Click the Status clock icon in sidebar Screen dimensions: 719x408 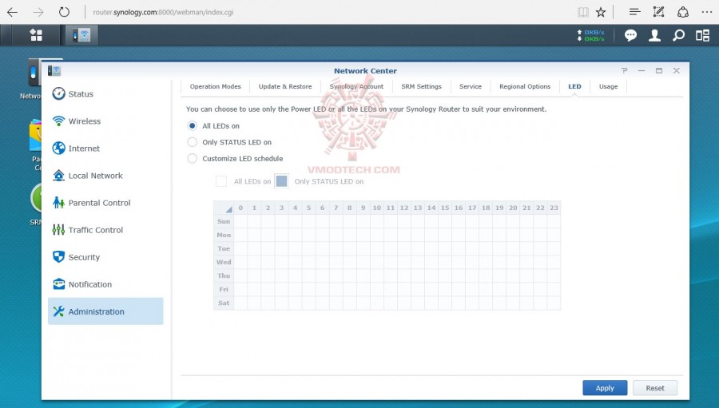click(x=58, y=93)
